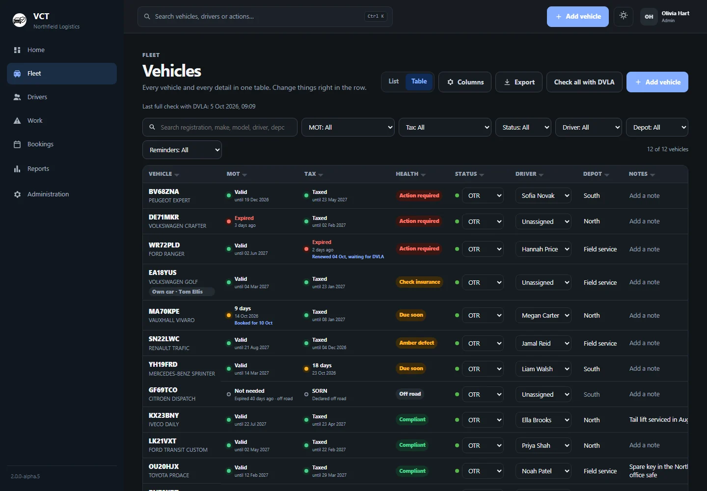This screenshot has width=707, height=491.
Task: Go to the Drivers section
Action: [x=62, y=97]
